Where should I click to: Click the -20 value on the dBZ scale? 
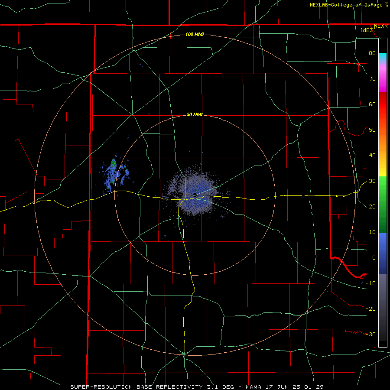click(x=370, y=309)
